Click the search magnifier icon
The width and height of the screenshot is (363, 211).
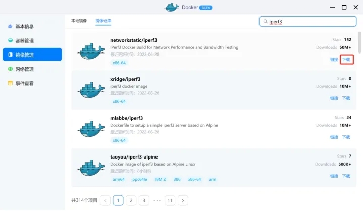click(265, 22)
